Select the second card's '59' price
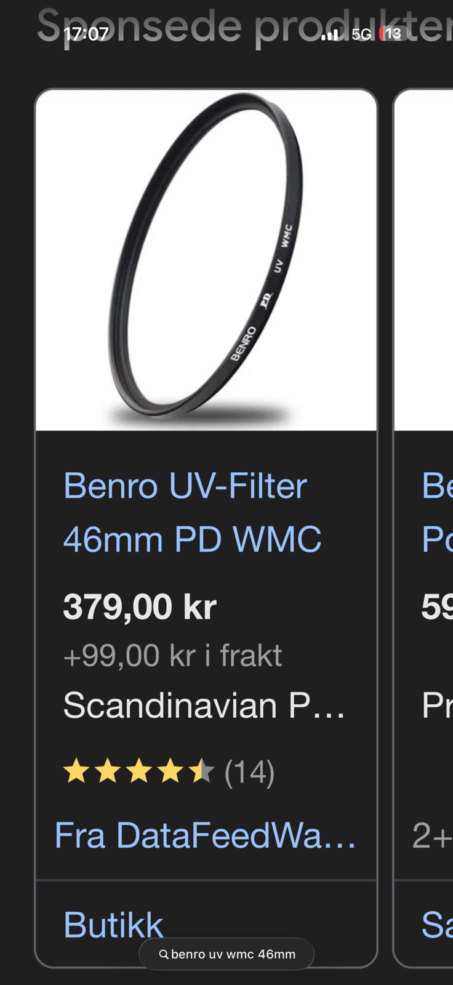 437,607
